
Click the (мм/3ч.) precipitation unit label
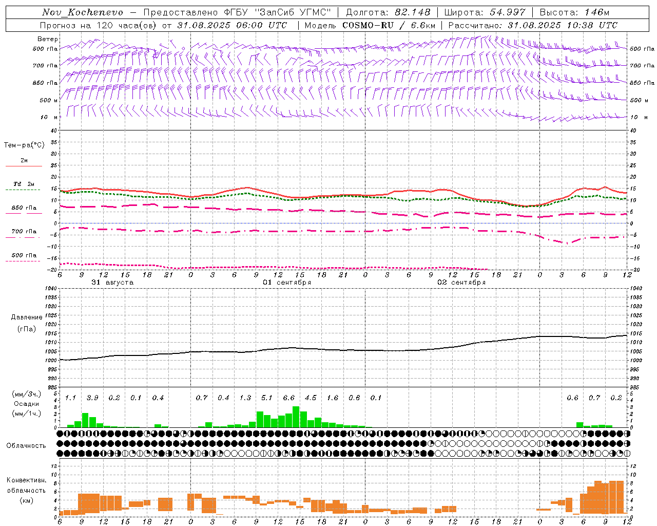pyautogui.click(x=27, y=394)
